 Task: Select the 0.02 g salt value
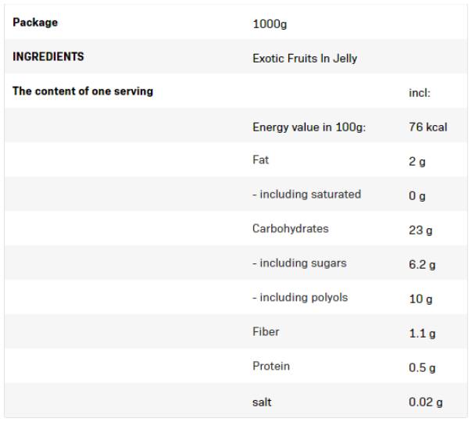click(425, 402)
